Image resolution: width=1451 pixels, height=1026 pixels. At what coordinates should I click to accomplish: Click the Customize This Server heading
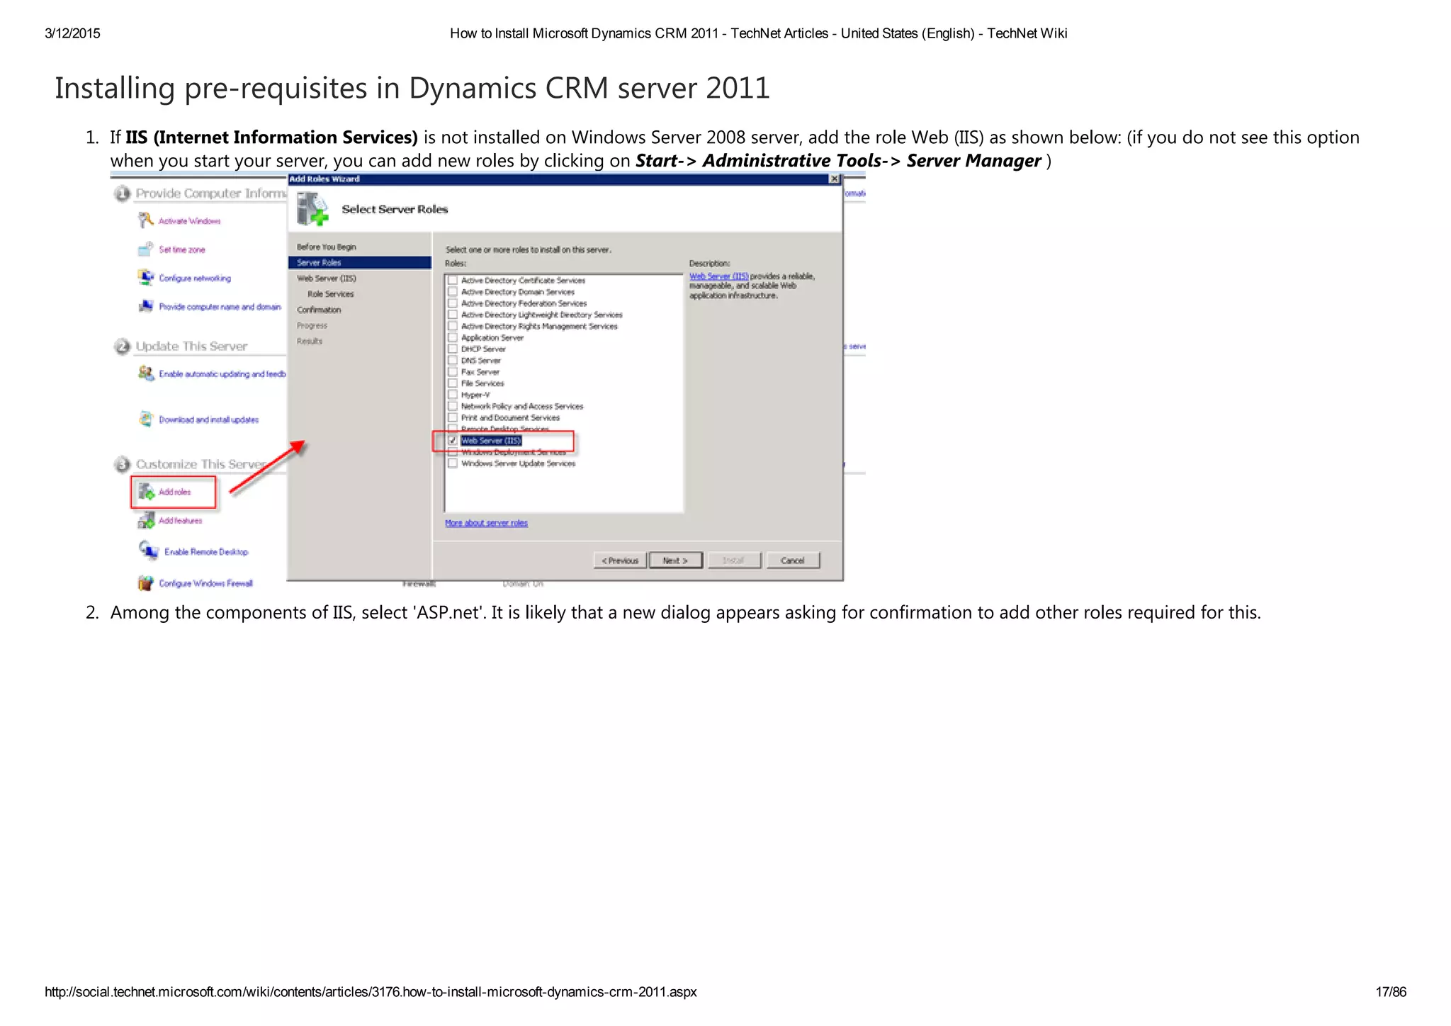click(x=201, y=464)
